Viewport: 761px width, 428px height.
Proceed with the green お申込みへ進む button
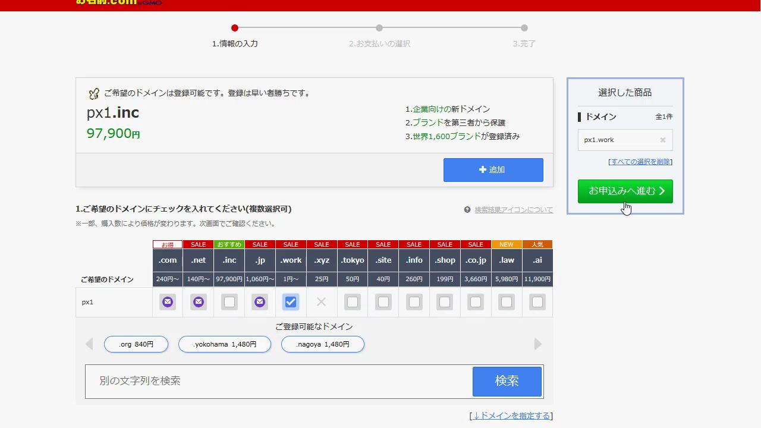pyautogui.click(x=625, y=191)
